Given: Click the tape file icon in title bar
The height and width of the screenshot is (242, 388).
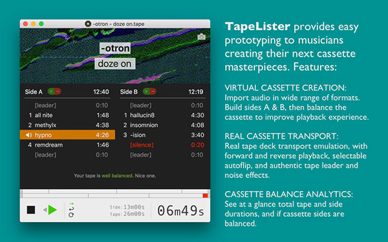Looking at the screenshot, I should coord(88,24).
